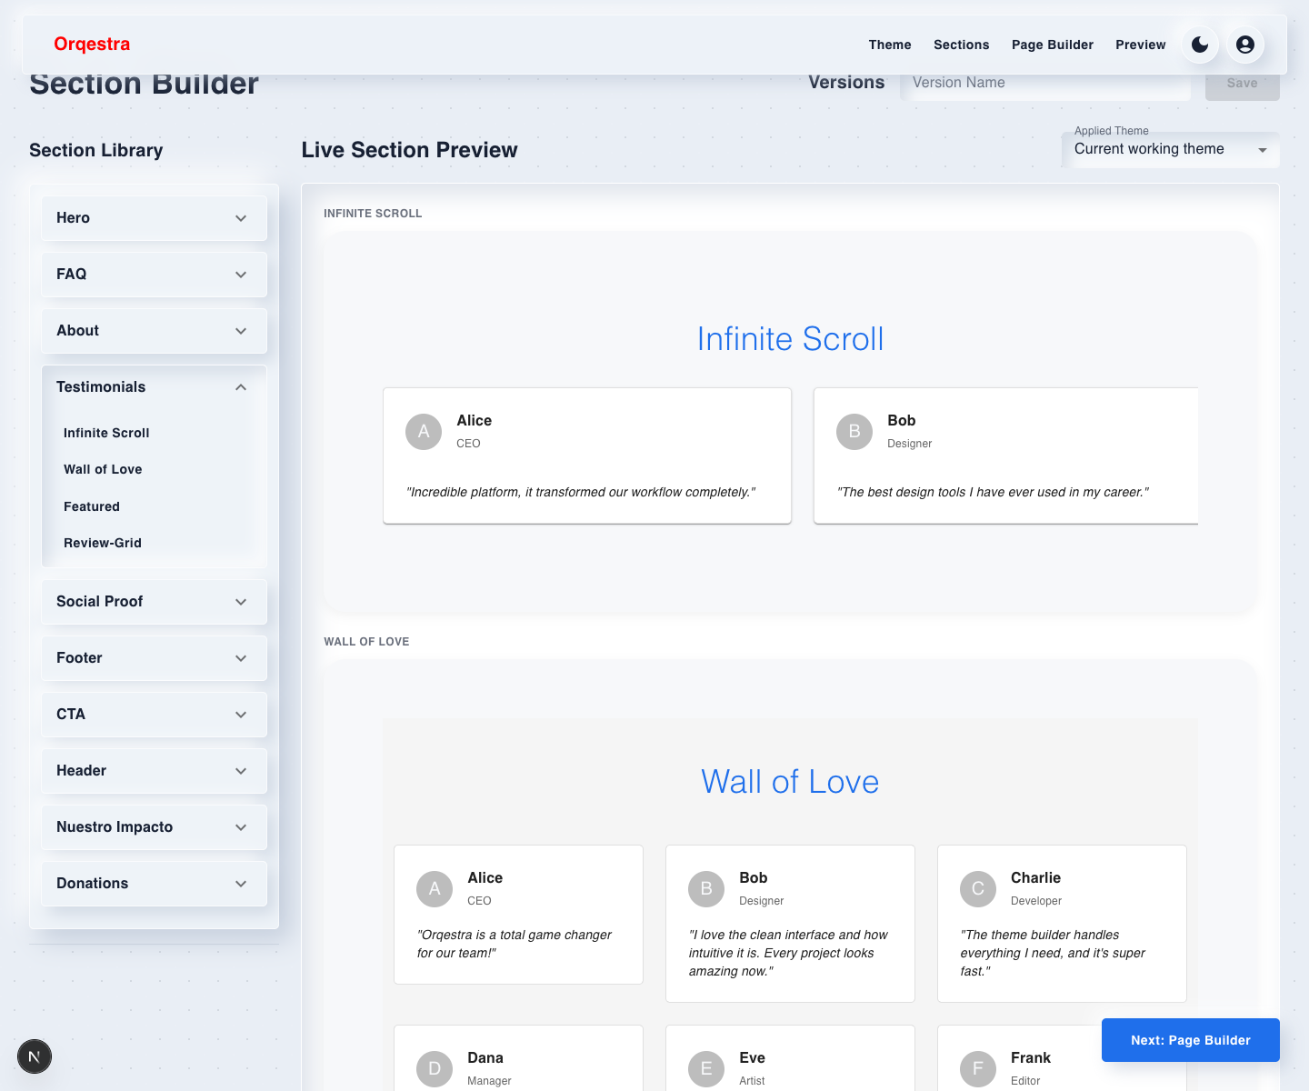Click the Section Library heading
The height and width of the screenshot is (1091, 1309).
pyautogui.click(x=96, y=150)
